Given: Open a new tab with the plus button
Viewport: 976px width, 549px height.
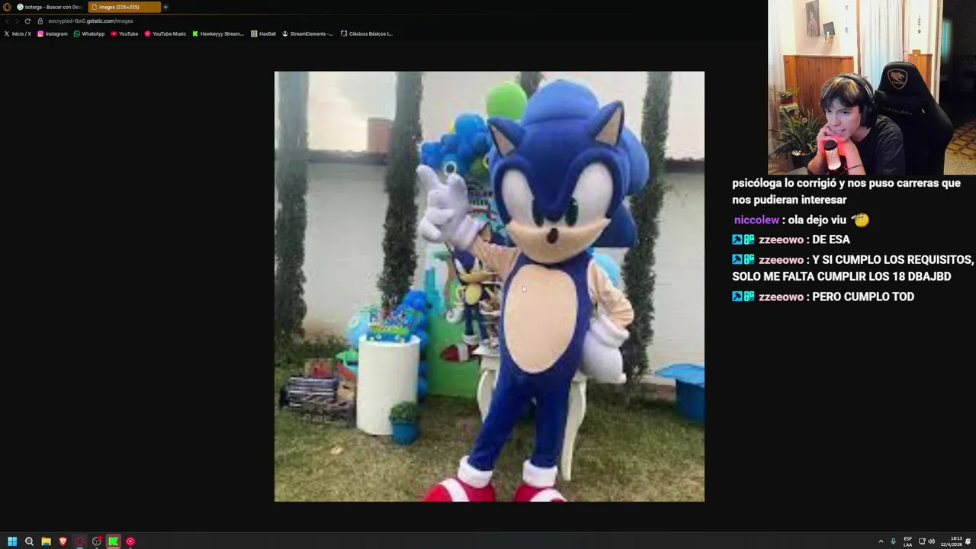Looking at the screenshot, I should coord(165,7).
